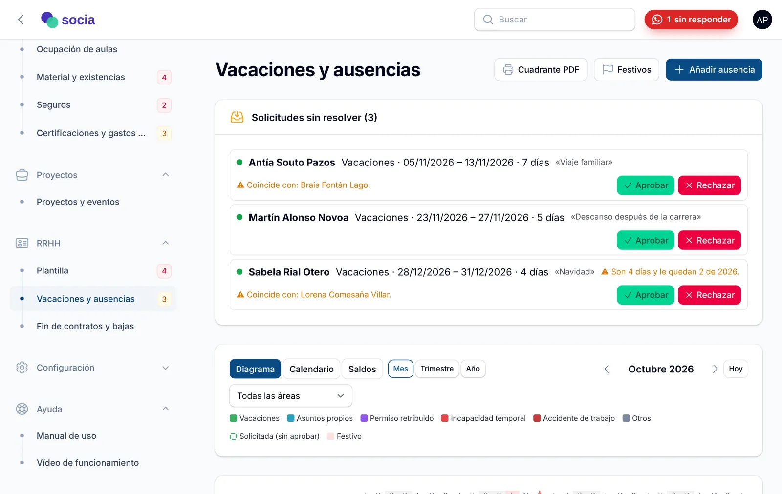
Task: Click the inbox icon beside Solicitudes sin resolver
Action: coord(237,117)
